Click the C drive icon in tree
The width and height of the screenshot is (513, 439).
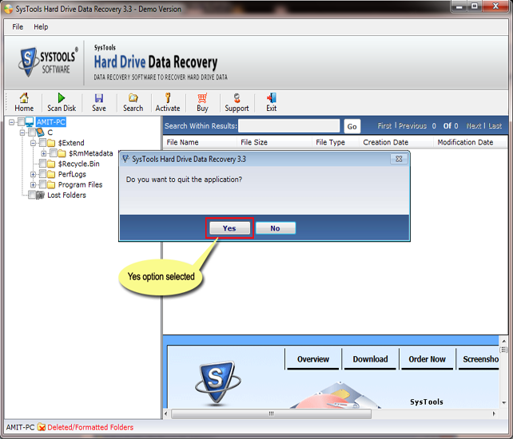point(40,132)
